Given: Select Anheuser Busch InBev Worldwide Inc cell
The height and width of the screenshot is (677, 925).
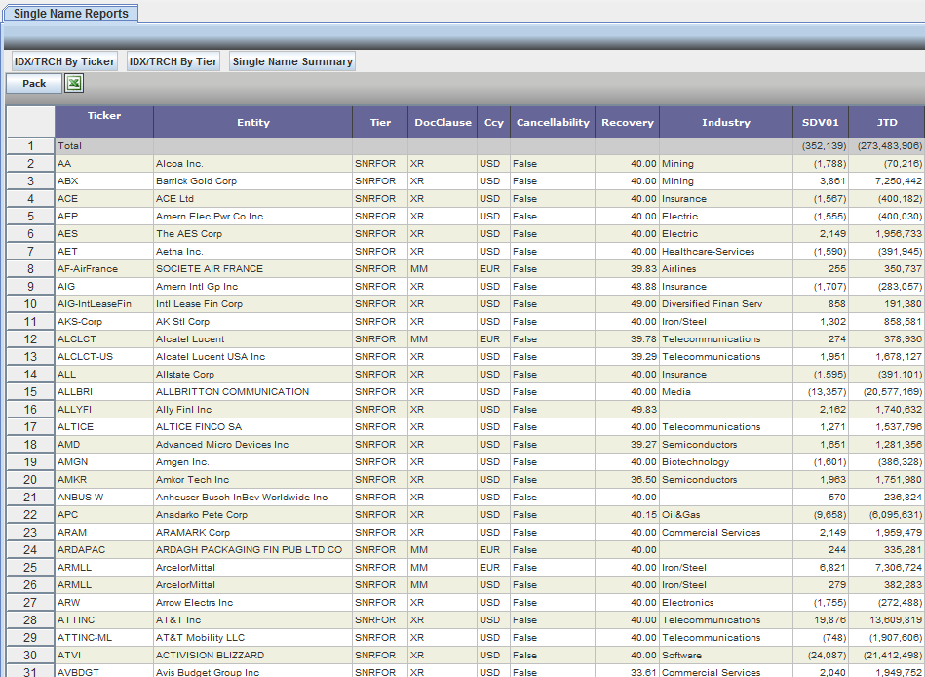Looking at the screenshot, I should [253, 497].
